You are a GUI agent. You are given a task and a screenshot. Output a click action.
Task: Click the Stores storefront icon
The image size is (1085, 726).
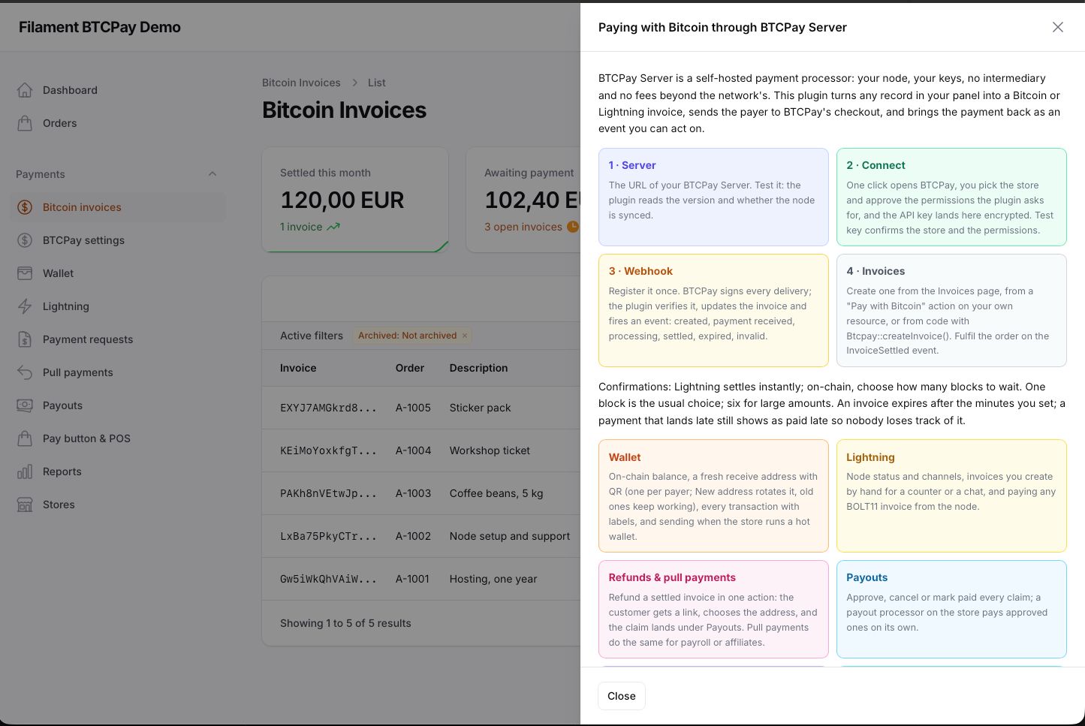click(x=25, y=505)
